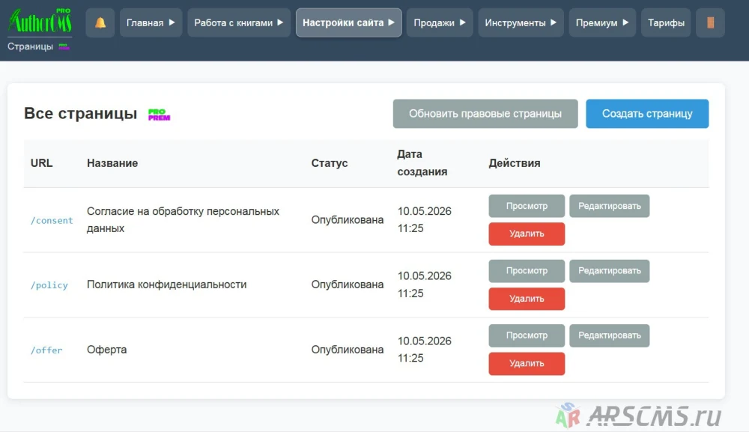This screenshot has width=749, height=432.
Task: Click Обновить правовые страницы button
Action: tap(485, 114)
